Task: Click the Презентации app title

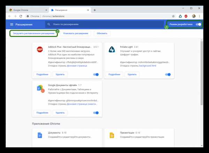Action: coord(127,132)
